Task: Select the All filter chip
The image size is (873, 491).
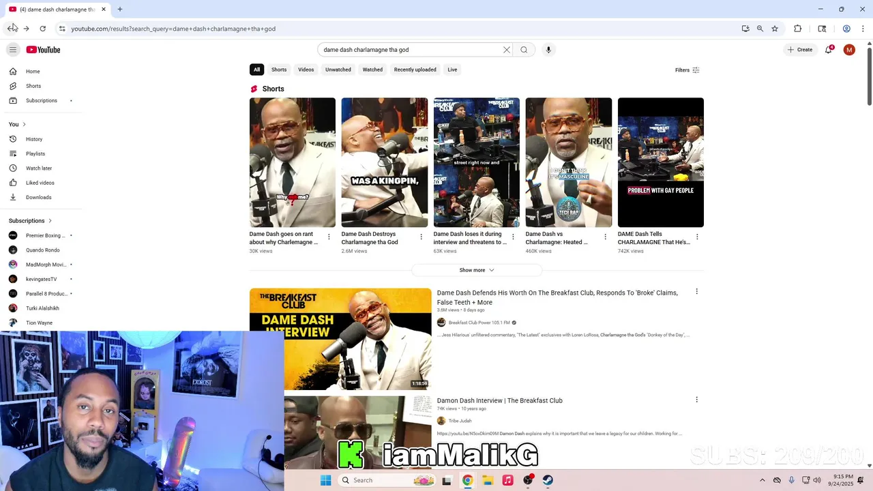Action: pos(256,70)
